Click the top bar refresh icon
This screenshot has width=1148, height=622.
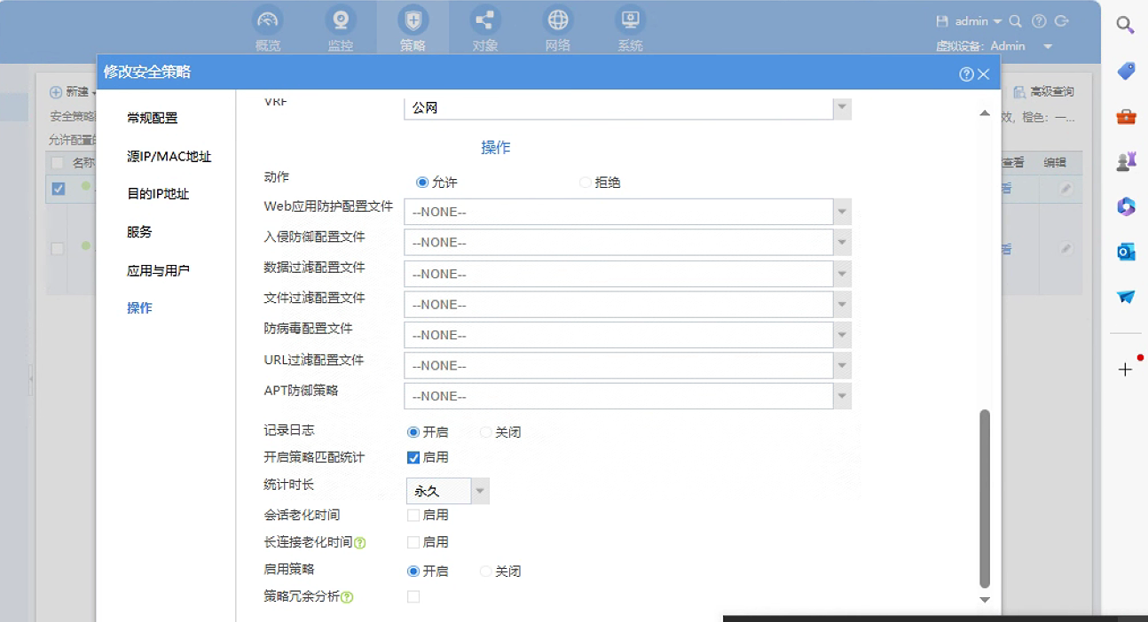[1062, 21]
